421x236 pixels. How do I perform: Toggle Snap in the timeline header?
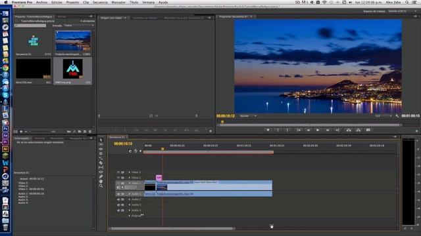click(x=130, y=151)
